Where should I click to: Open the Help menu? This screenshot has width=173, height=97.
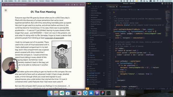(x=52, y=1)
